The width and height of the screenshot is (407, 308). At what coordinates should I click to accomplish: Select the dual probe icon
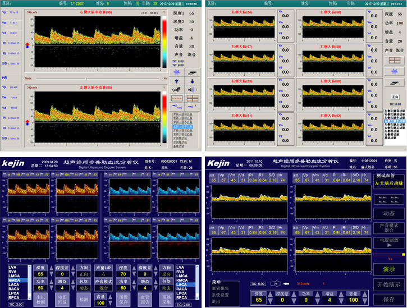click(177, 107)
